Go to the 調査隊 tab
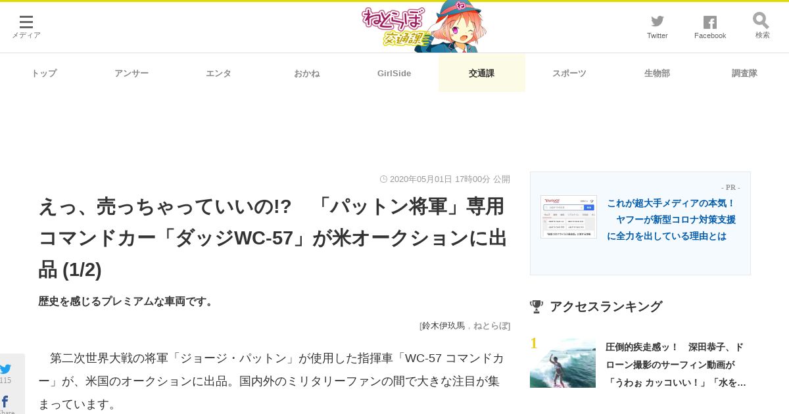The height and width of the screenshot is (414, 789). click(744, 73)
